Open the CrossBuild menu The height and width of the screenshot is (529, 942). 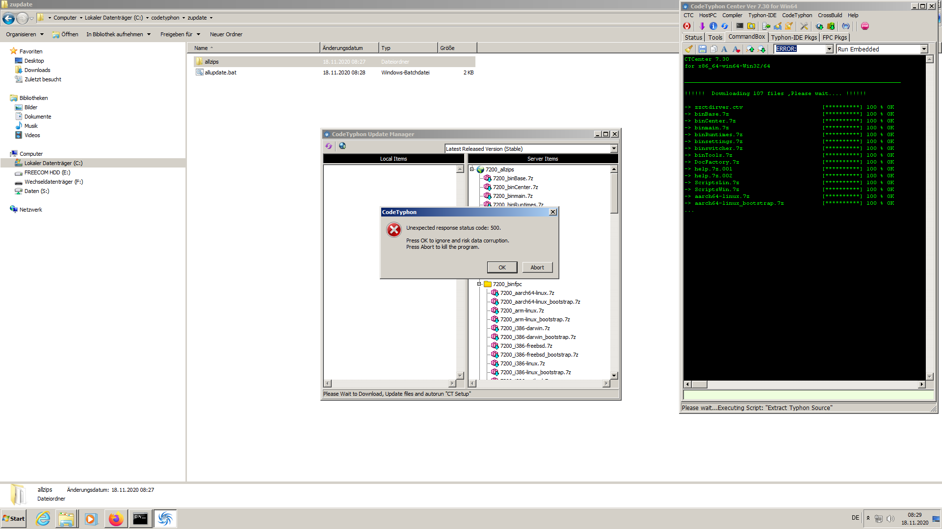point(830,15)
